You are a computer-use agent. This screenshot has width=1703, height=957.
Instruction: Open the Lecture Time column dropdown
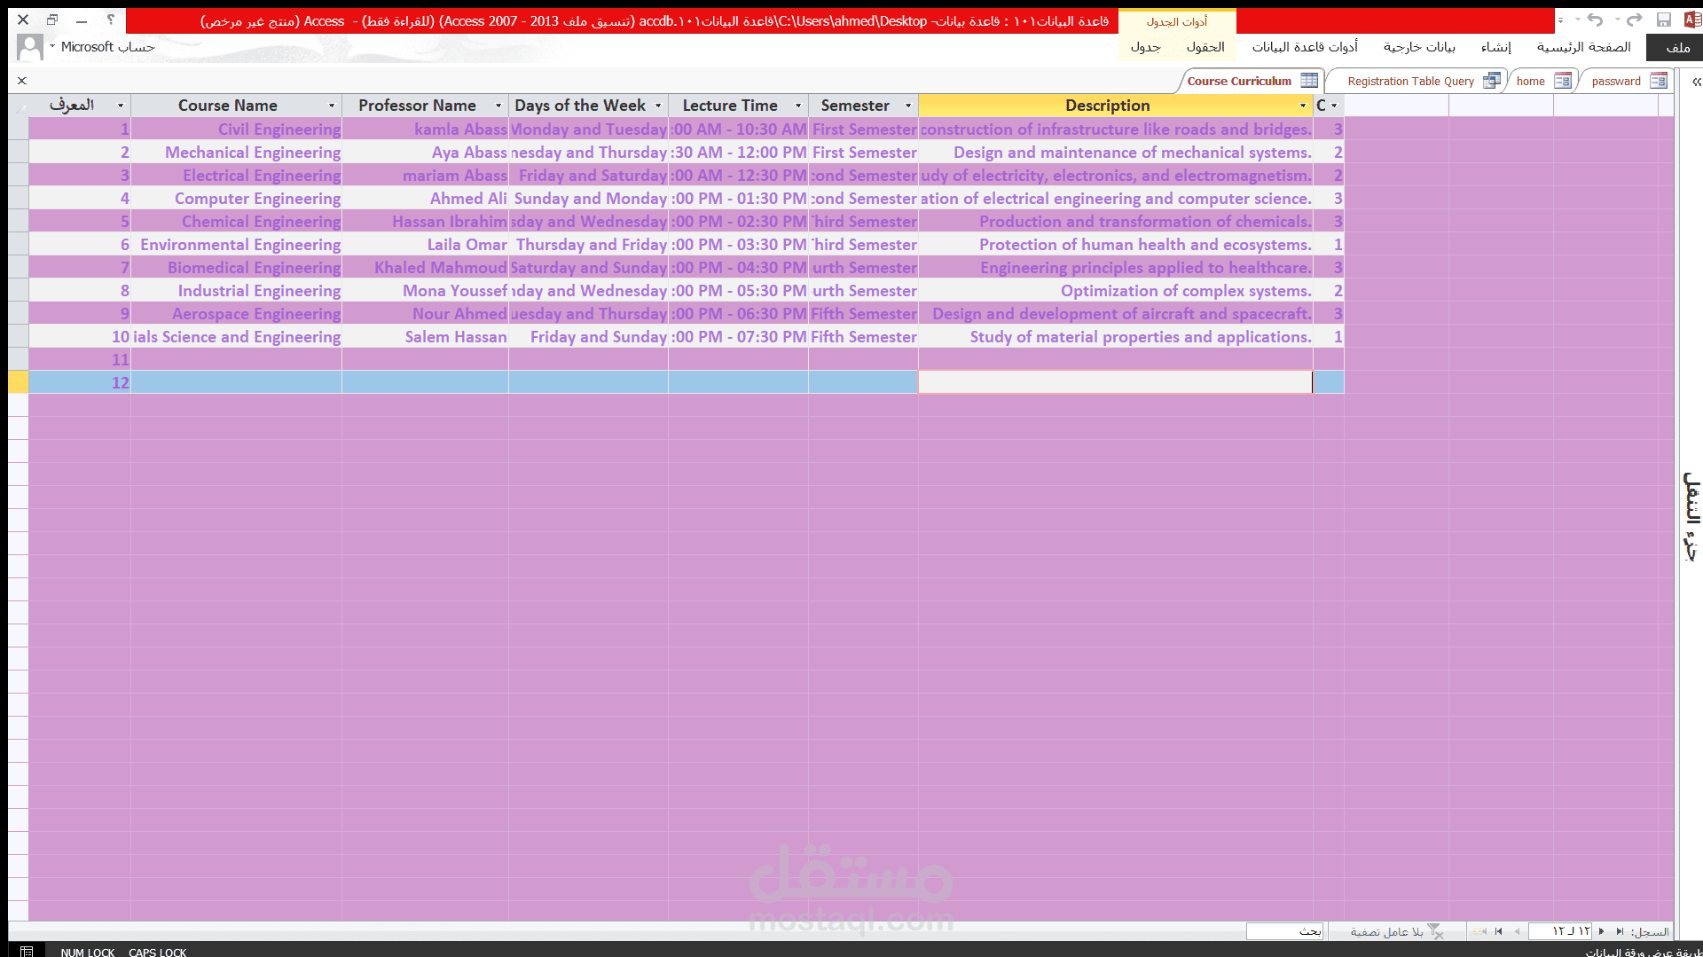[x=798, y=106]
